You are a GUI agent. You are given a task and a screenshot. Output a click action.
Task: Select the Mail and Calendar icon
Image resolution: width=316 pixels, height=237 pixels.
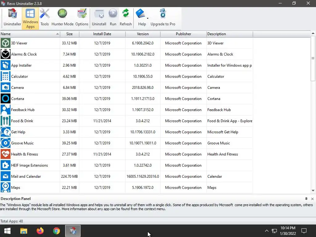[6, 176]
